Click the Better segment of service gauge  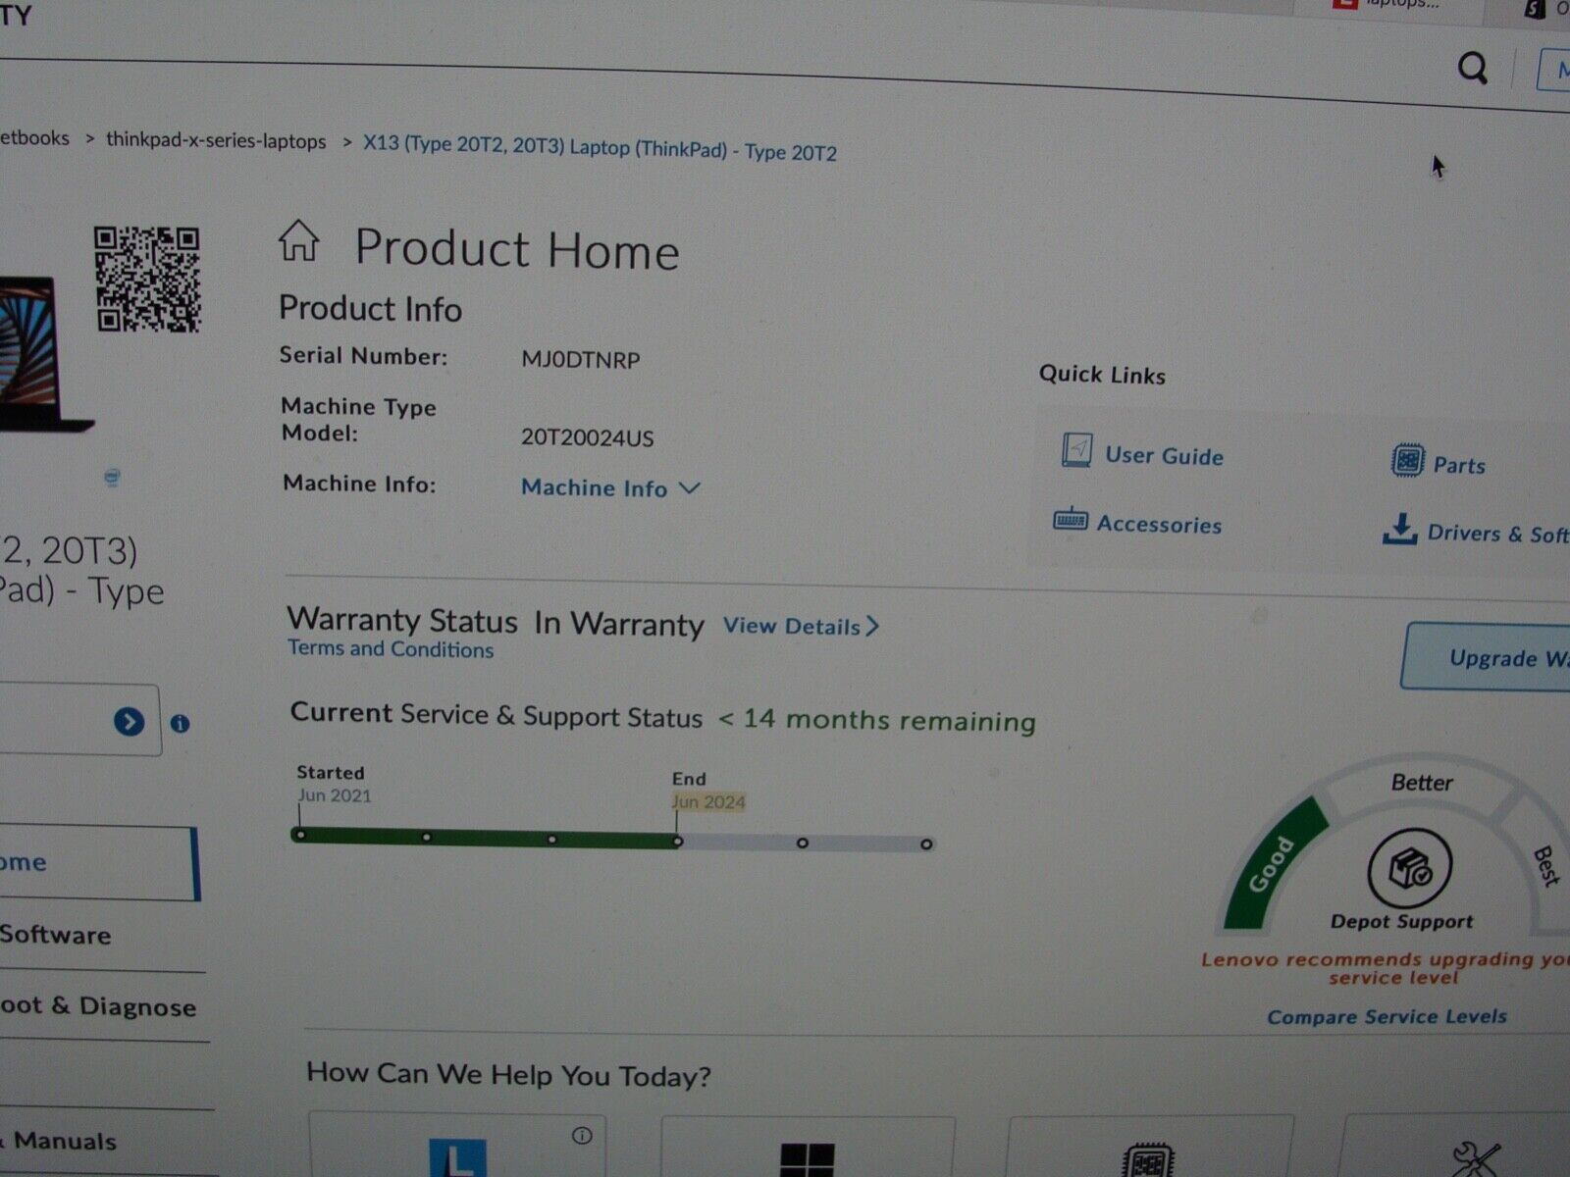point(1422,783)
